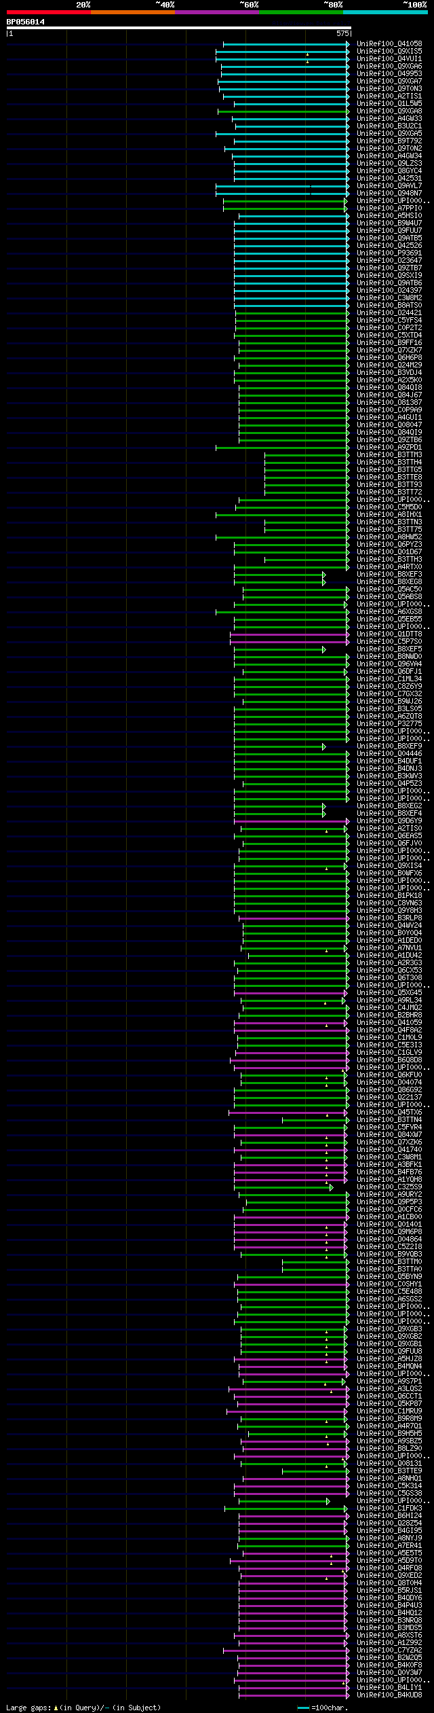
Task: Click the label UniRef100_Q9ZTB7
Action: point(389,268)
